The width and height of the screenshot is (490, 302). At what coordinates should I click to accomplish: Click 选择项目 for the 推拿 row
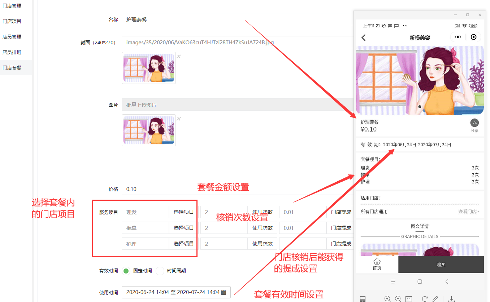183,228
